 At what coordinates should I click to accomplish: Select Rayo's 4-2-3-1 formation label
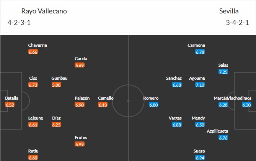(19, 22)
